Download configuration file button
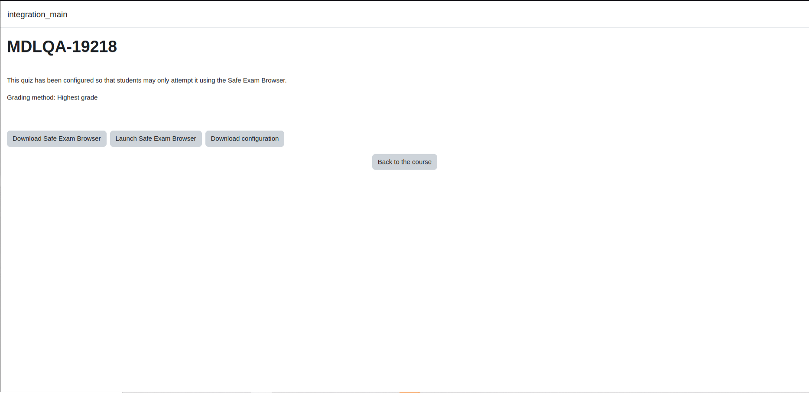Screen dimensions: 809x393 pyautogui.click(x=245, y=139)
